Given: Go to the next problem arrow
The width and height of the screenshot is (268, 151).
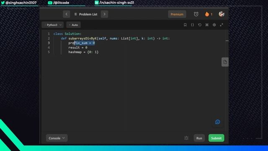Looking at the screenshot, I should click(x=104, y=14).
